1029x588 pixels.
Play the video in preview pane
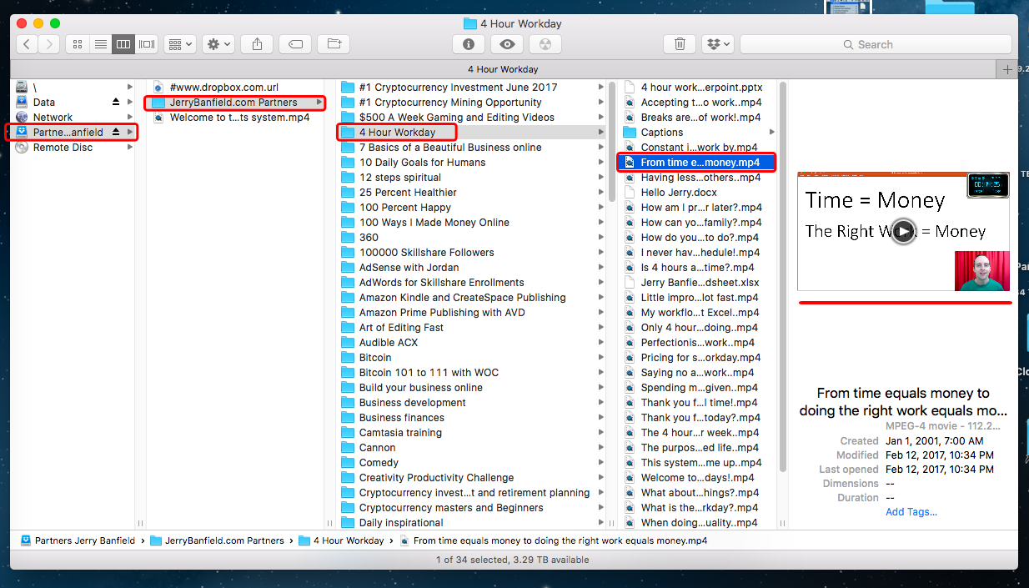point(903,231)
